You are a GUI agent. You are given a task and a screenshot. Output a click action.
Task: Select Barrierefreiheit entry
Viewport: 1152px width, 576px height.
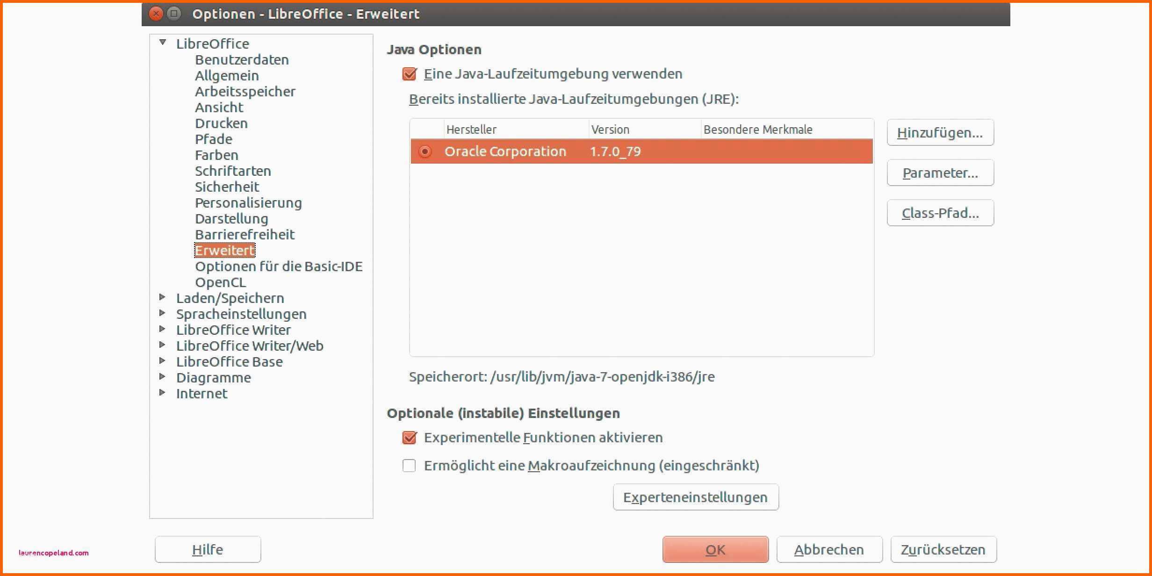tap(245, 235)
